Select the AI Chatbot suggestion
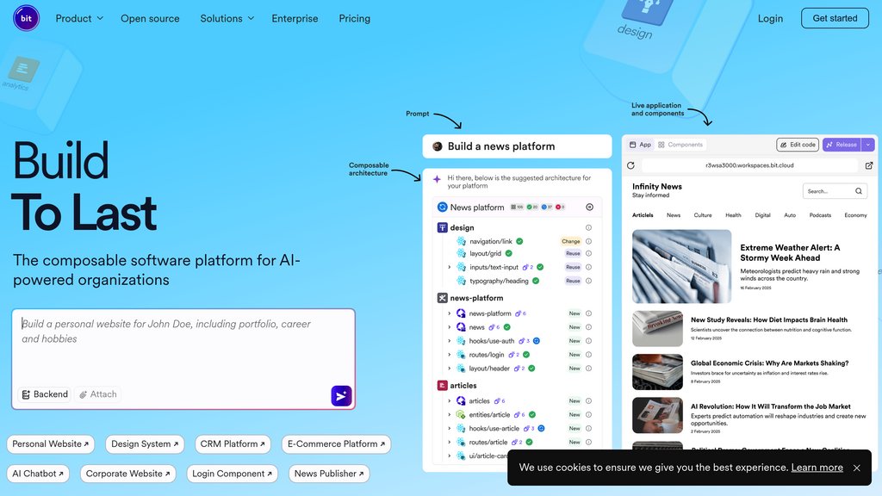882x496 pixels. pyautogui.click(x=38, y=474)
